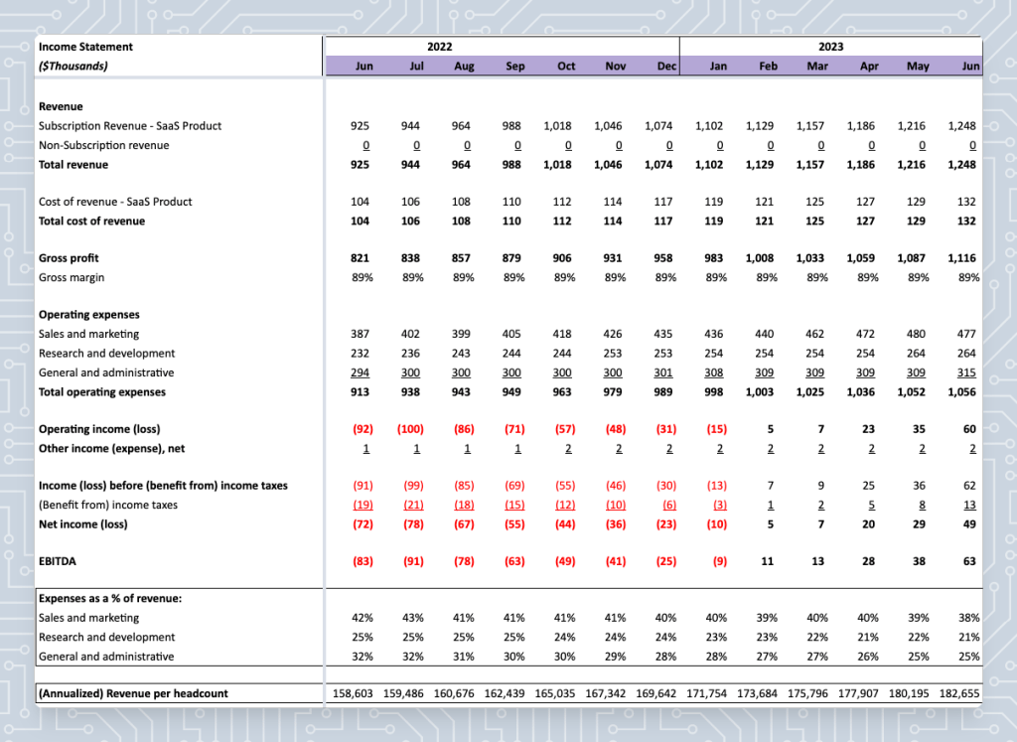
Task: Select the Research and development expense label
Action: pos(106,354)
